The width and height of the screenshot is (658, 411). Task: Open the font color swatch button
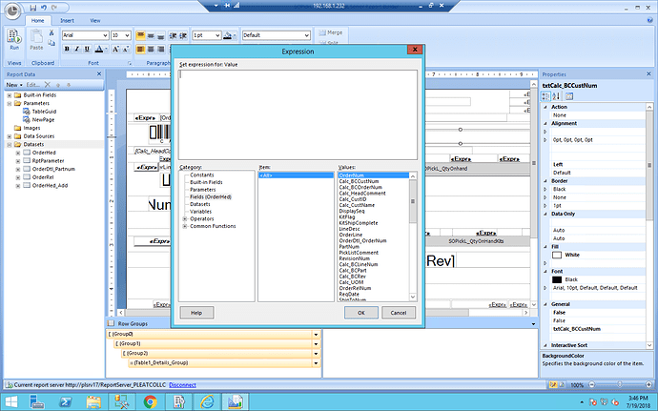[x=99, y=50]
